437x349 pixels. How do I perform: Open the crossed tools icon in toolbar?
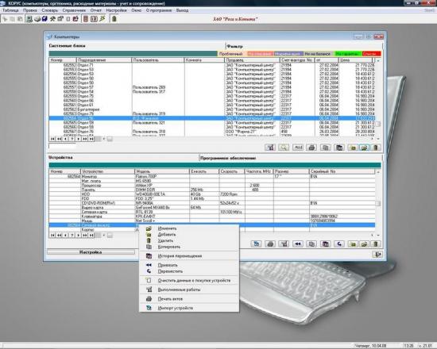(x=52, y=19)
